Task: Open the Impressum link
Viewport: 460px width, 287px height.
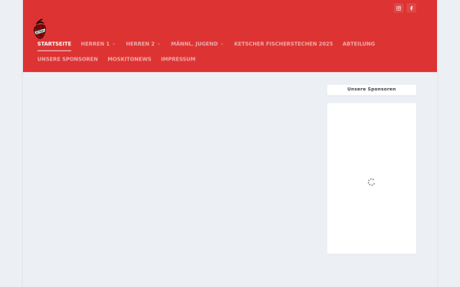Action: click(178, 59)
